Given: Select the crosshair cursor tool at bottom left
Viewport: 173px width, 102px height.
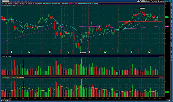Looking at the screenshot, I should [2, 100].
